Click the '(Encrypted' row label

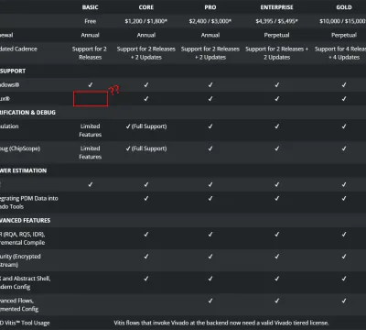[x=27, y=257]
